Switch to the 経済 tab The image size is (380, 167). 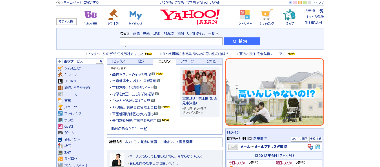(x=141, y=61)
